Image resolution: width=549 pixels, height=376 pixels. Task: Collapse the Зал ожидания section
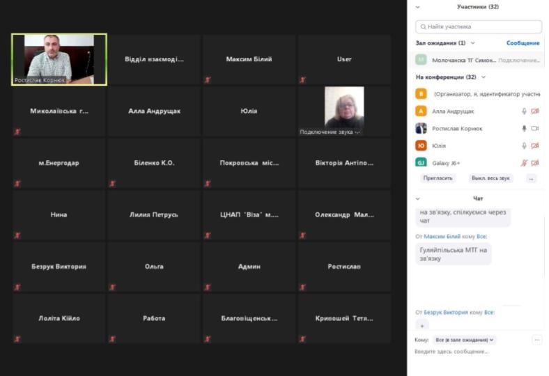coord(472,43)
